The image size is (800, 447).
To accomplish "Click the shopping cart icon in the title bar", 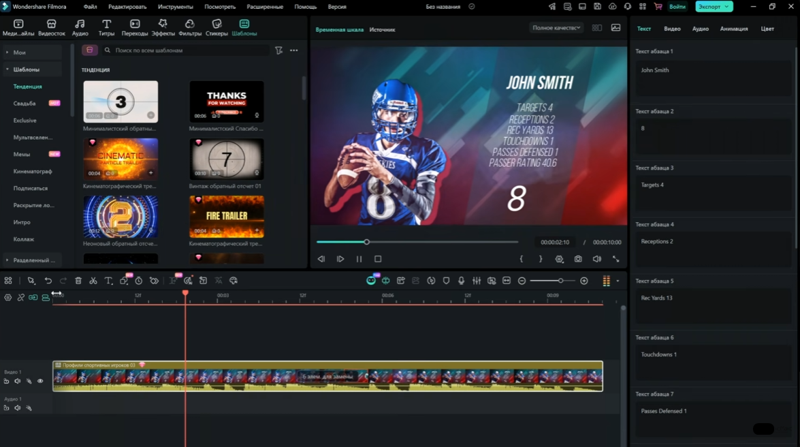I will pyautogui.click(x=658, y=7).
